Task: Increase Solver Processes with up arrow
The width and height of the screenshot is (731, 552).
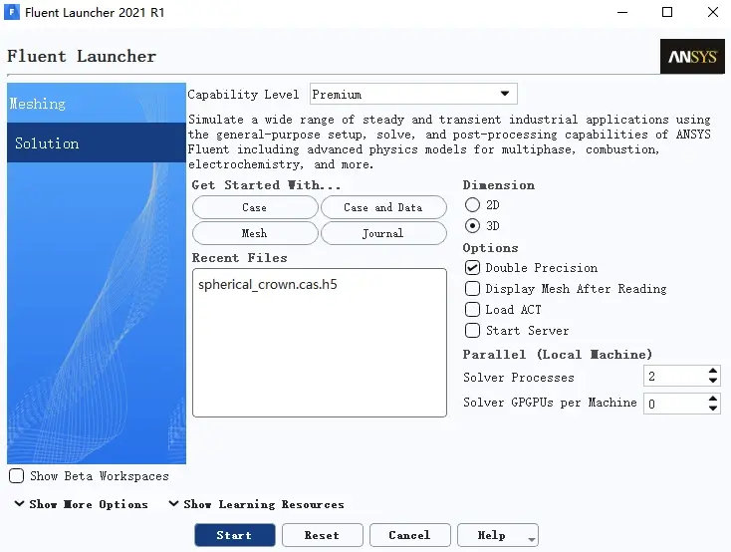Action: [x=712, y=371]
